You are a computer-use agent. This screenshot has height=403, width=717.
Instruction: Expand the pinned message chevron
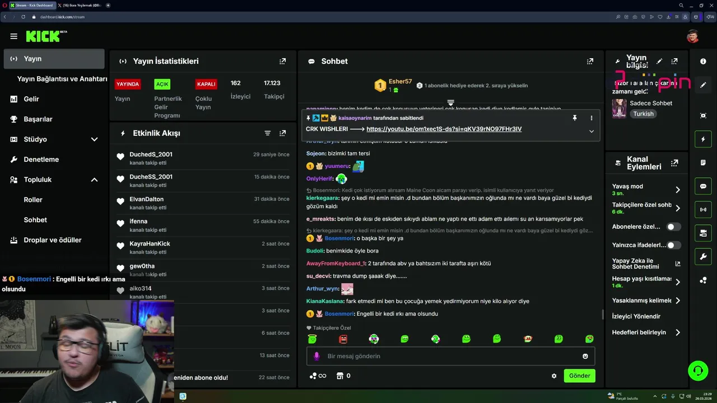point(591,131)
